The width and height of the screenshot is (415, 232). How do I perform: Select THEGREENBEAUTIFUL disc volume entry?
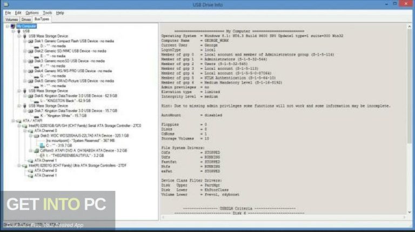coord(65,155)
